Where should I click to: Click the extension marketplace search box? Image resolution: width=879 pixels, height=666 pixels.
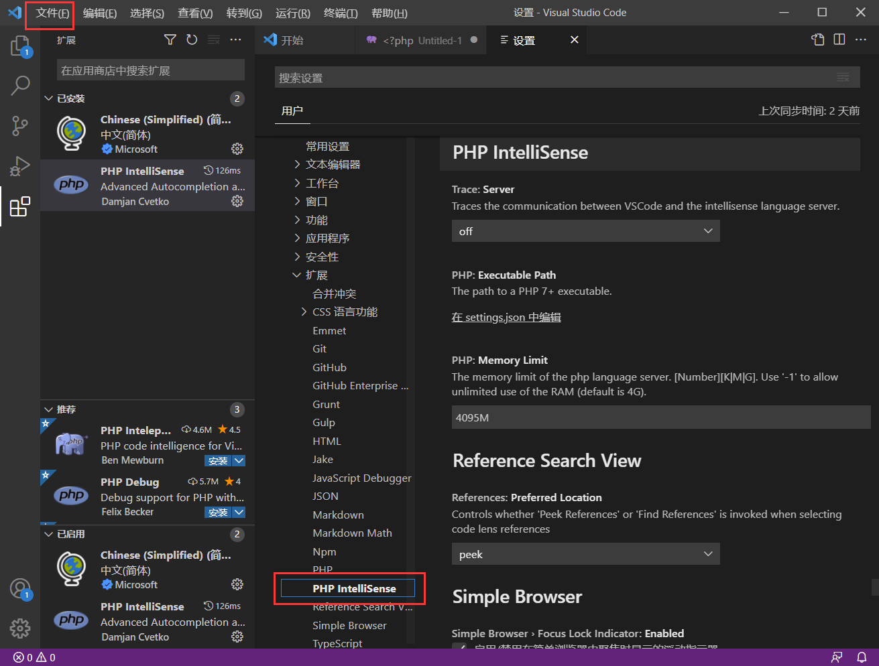pyautogui.click(x=151, y=70)
